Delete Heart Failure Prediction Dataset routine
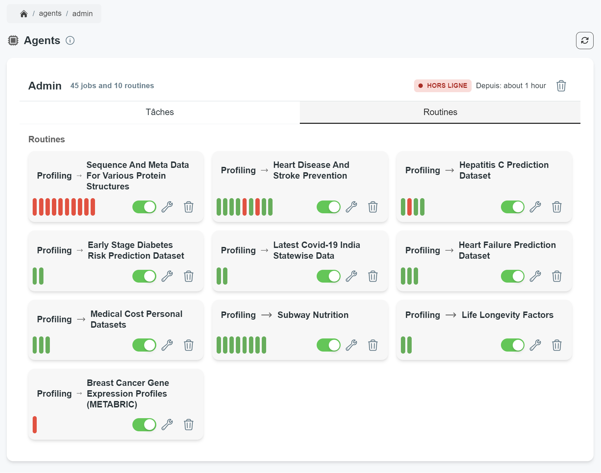Screen dimensions: 601x473 coord(557,276)
